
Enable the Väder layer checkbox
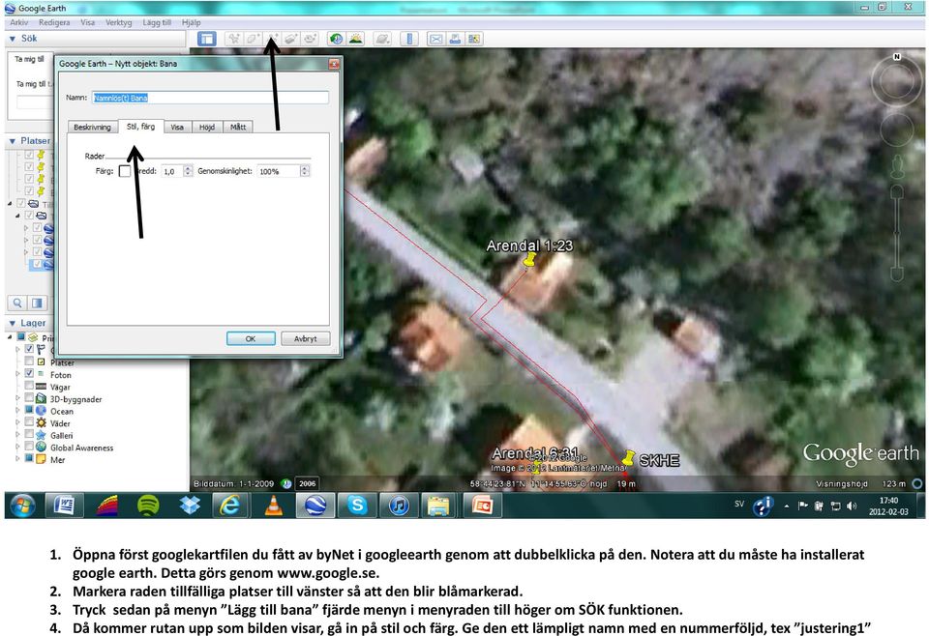[28, 422]
